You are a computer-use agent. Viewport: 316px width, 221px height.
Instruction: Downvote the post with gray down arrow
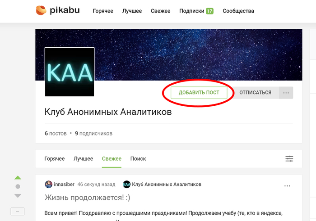coord(18,195)
